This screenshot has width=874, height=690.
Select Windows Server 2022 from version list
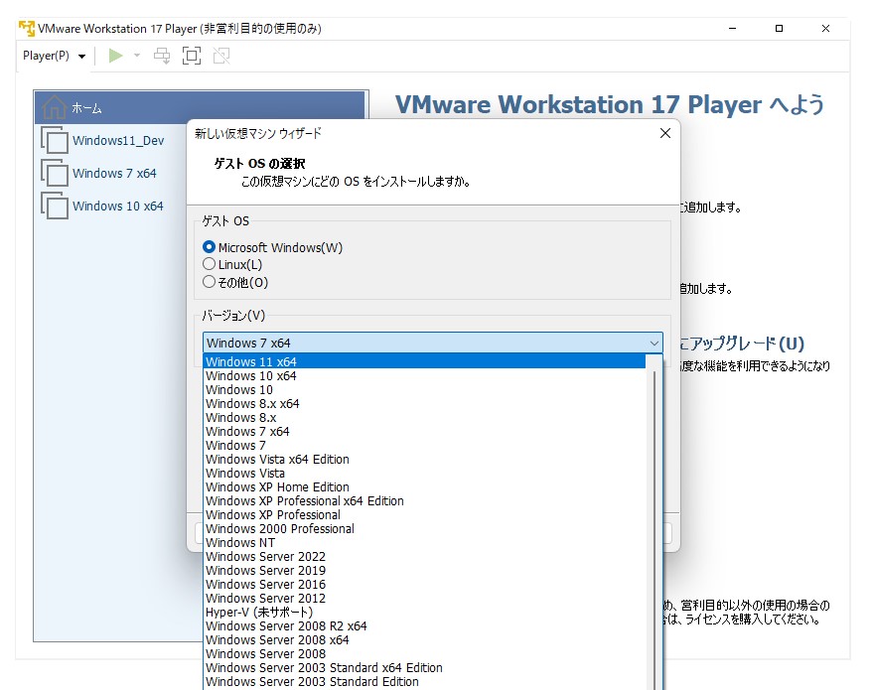click(x=266, y=556)
